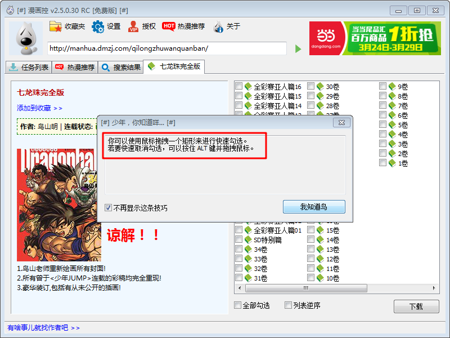Select the 33卷 checkbox
Image resolution: width=450 pixels, height=338 pixels.
[238, 259]
